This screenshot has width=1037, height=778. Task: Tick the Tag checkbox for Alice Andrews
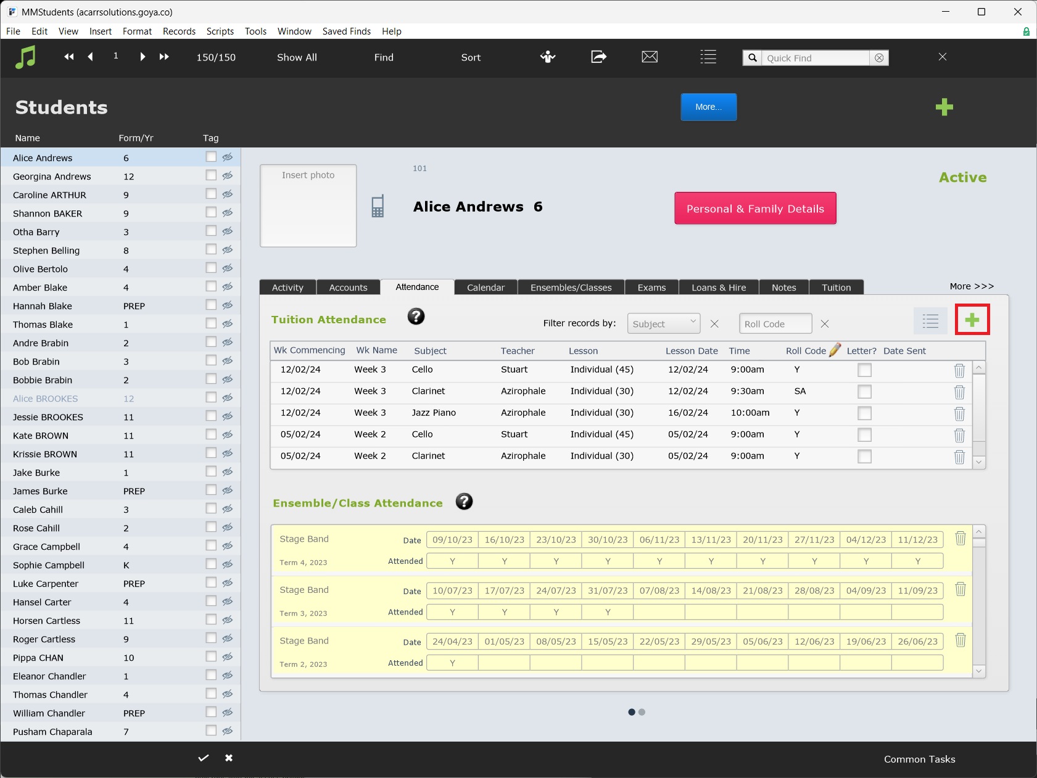click(211, 157)
